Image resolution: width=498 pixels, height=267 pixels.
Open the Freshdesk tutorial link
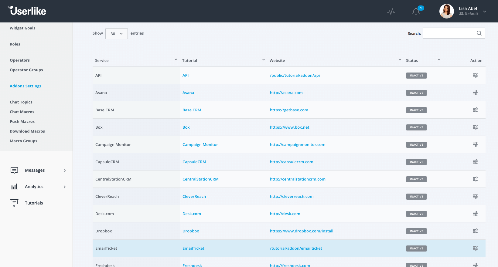(x=192, y=265)
